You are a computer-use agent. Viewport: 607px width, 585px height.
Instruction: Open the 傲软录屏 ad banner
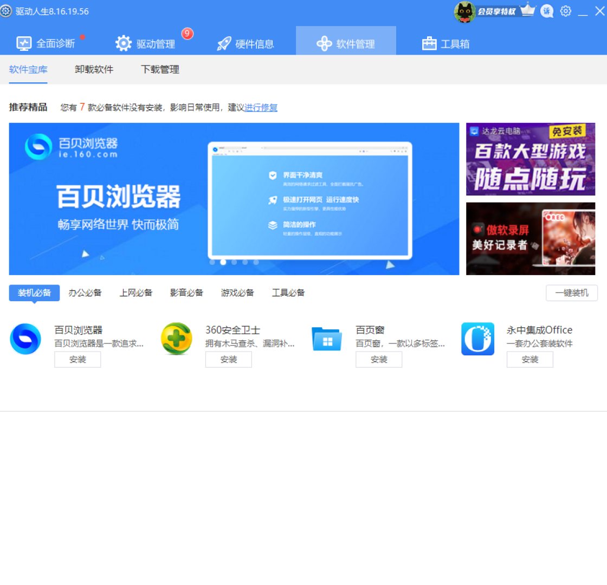[x=531, y=239]
